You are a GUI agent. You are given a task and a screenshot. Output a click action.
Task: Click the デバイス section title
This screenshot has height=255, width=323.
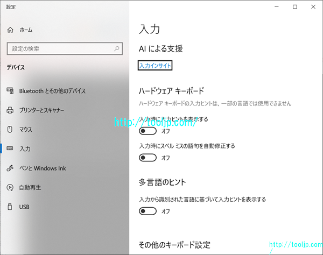click(16, 67)
